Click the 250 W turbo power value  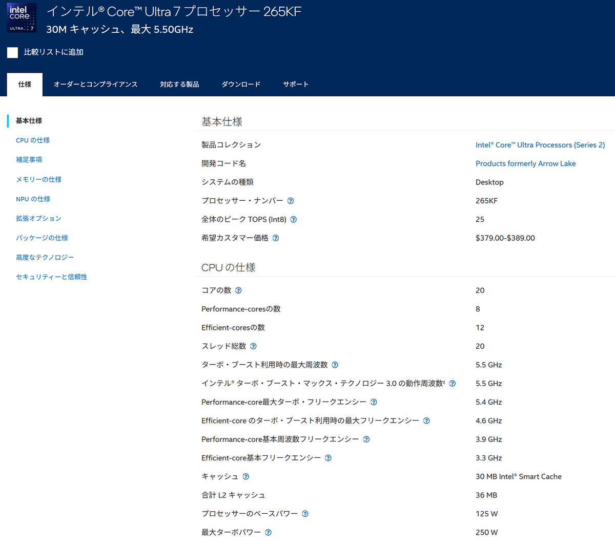pos(486,532)
